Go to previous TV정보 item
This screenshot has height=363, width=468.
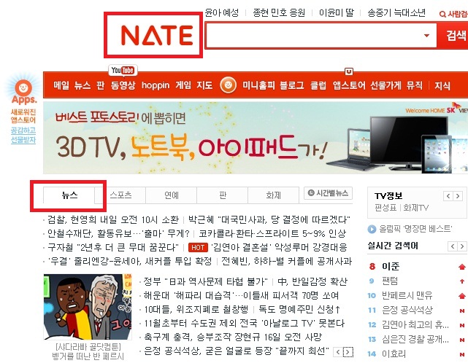click(448, 196)
